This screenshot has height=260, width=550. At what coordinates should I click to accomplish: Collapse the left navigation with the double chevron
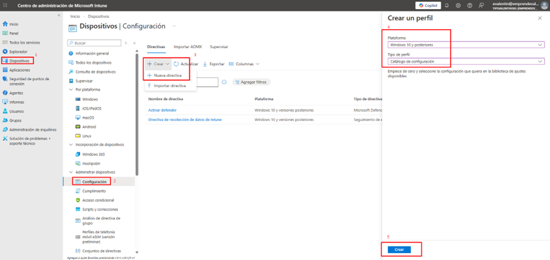tap(59, 15)
